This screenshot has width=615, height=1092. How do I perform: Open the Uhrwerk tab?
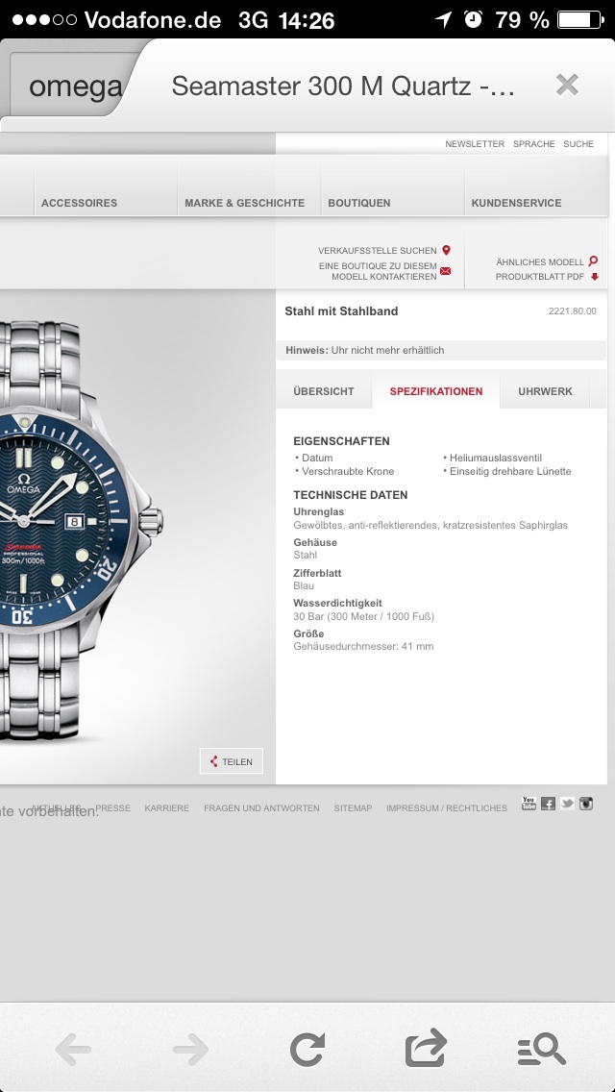pyautogui.click(x=545, y=391)
